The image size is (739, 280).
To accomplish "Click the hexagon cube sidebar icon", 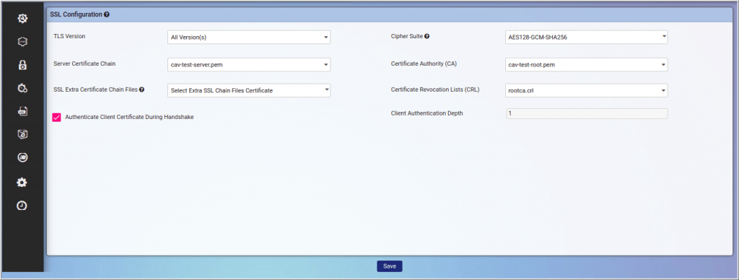I will [x=22, y=42].
